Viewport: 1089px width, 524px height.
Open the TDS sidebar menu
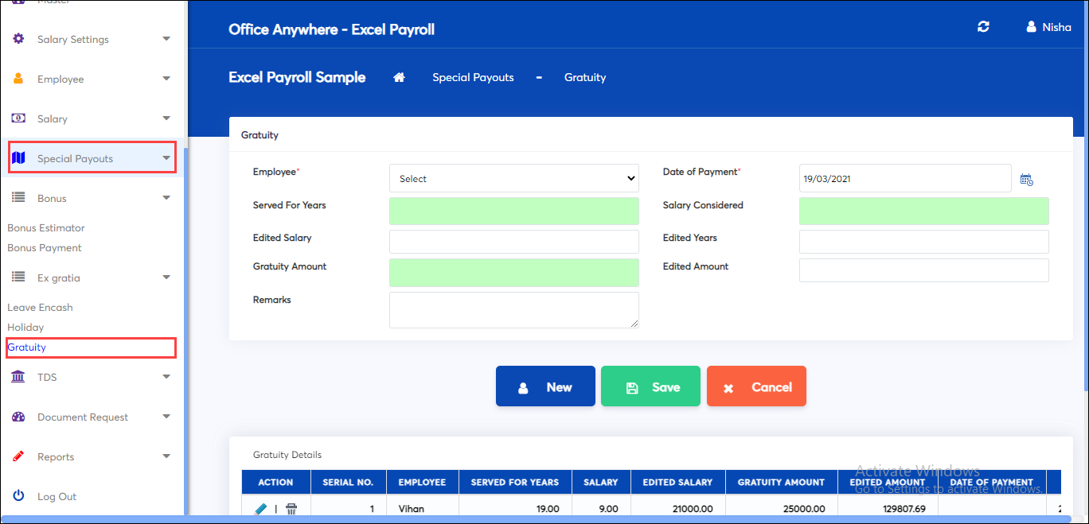pyautogui.click(x=92, y=377)
